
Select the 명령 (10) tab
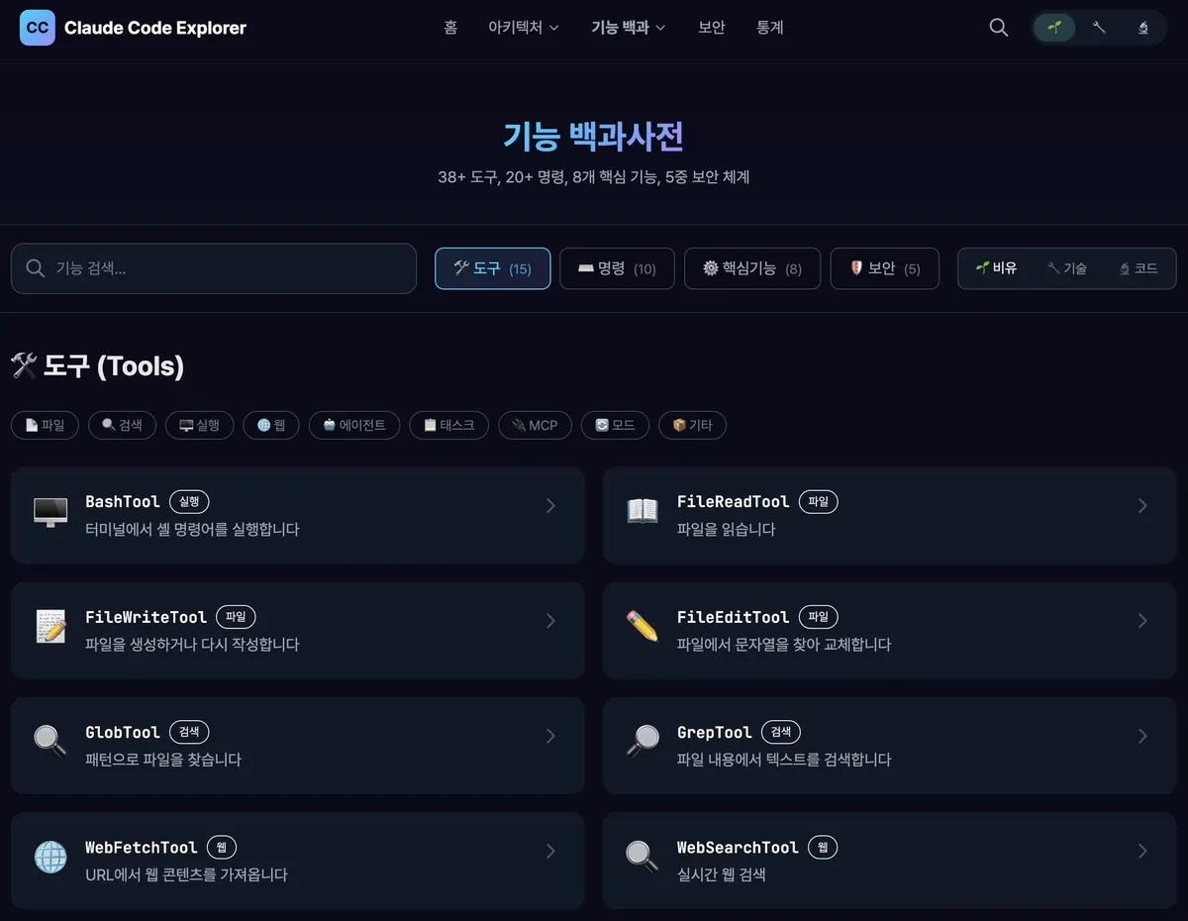coord(617,268)
